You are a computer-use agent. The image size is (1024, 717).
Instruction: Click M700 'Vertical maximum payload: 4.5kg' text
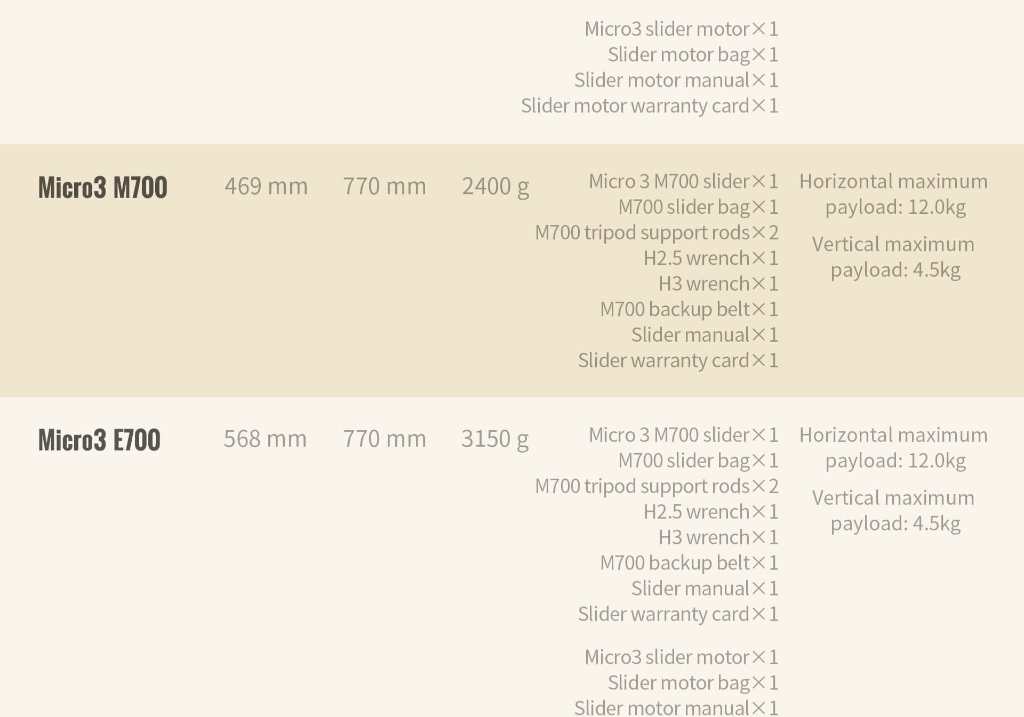click(894, 257)
